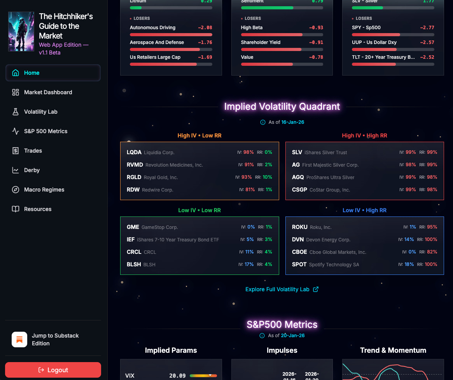453x380 pixels.
Task: Open Macro Regimes page
Action: tap(53, 190)
